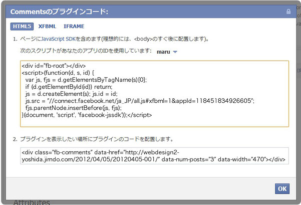
Task: Click the 'var js, fjs = d.getElementsByTagName' line
Action: pyautogui.click(x=86, y=80)
